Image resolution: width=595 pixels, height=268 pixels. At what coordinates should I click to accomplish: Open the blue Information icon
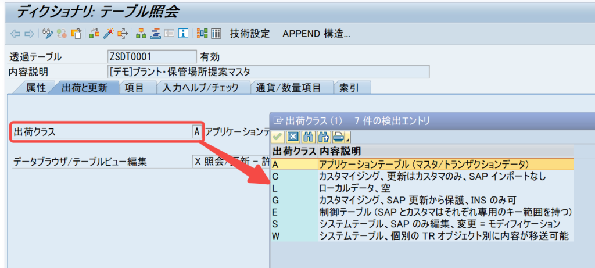[x=184, y=33]
